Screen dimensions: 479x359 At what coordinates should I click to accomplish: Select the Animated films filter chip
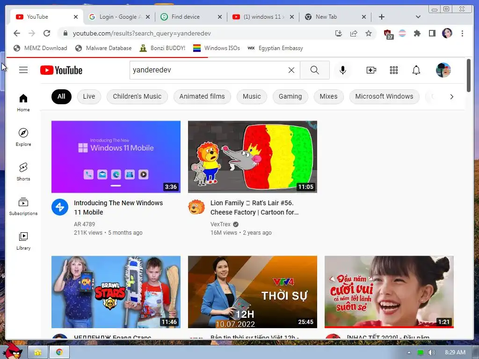pos(202,96)
